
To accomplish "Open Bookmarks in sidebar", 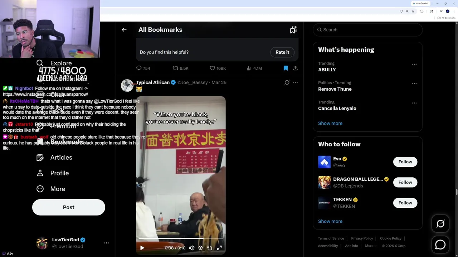I will coord(60,142).
